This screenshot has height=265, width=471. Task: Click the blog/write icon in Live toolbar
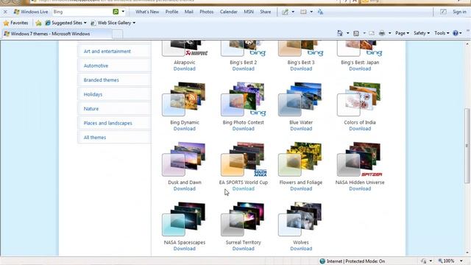[285, 12]
